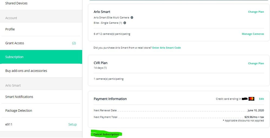This screenshot has height=138, width=270.
Task: Click renewal date June 10, 2020
Action: pyautogui.click(x=256, y=110)
